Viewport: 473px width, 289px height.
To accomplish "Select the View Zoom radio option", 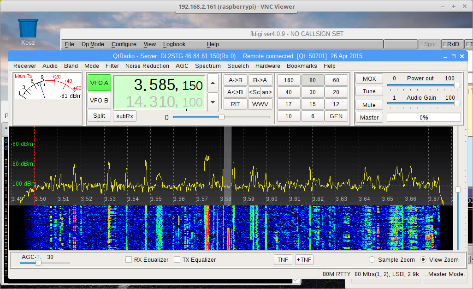I will point(423,260).
